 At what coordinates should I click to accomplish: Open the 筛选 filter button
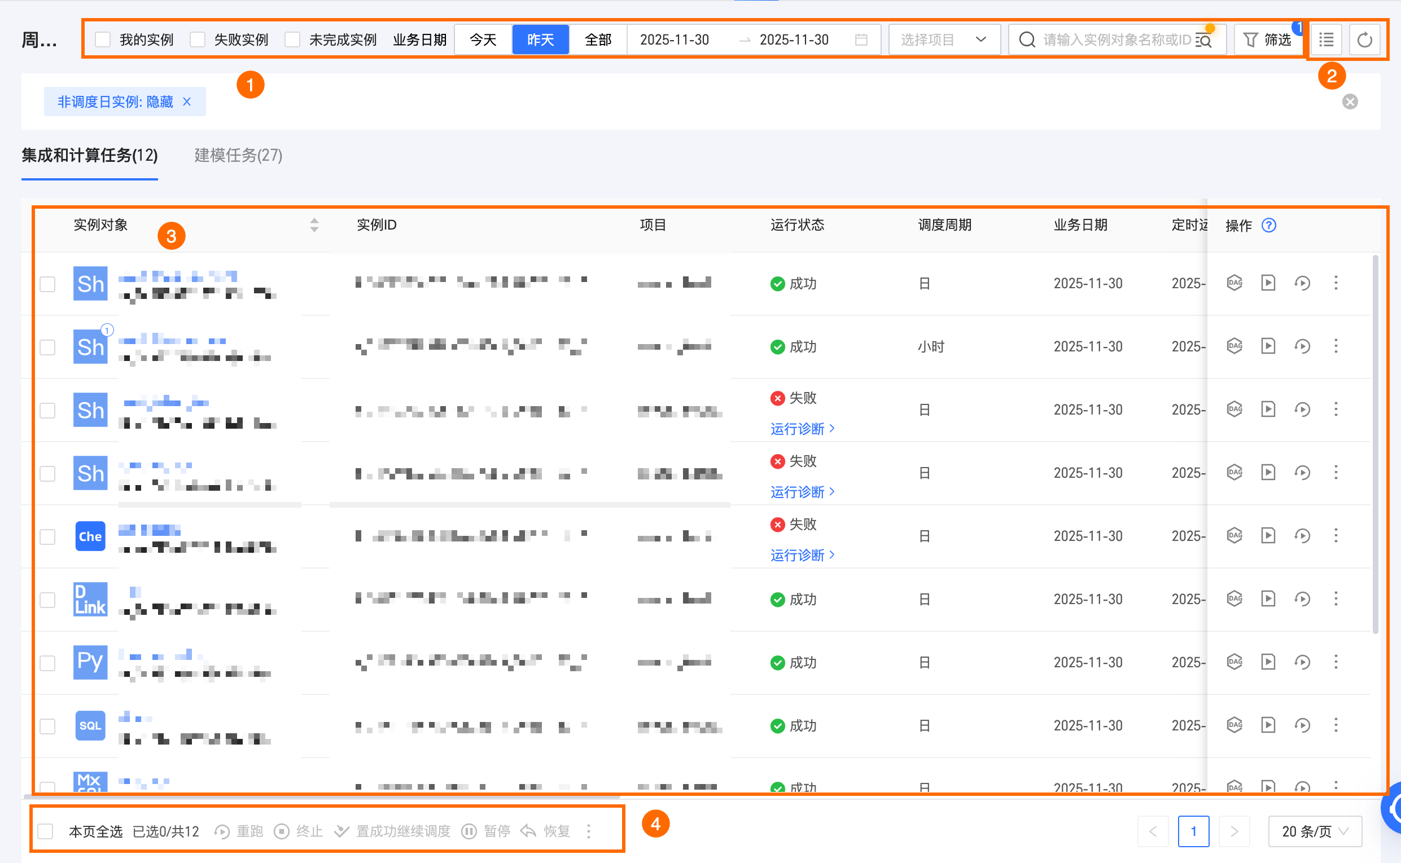pyautogui.click(x=1267, y=39)
